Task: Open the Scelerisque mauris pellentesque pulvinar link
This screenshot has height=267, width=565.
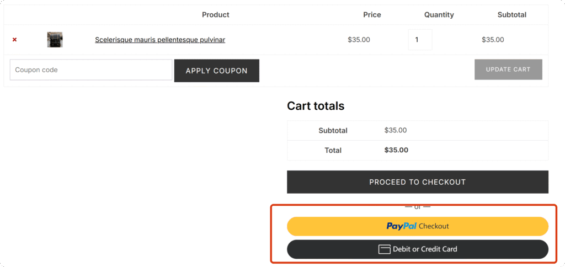Action: click(x=160, y=40)
